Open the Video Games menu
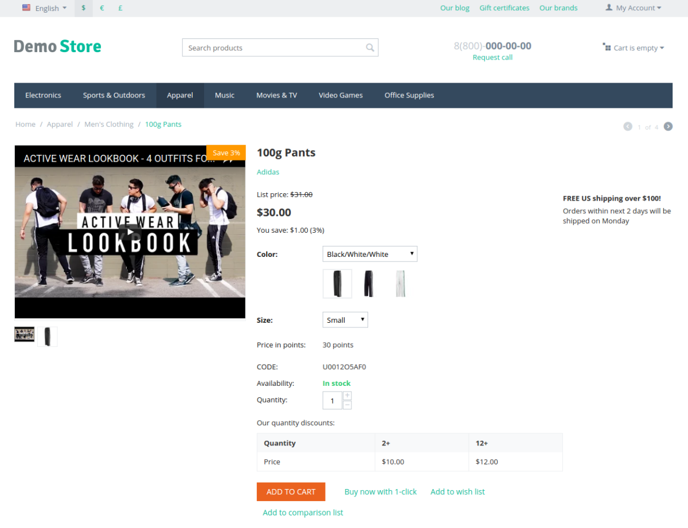The height and width of the screenshot is (528, 688). tap(341, 95)
